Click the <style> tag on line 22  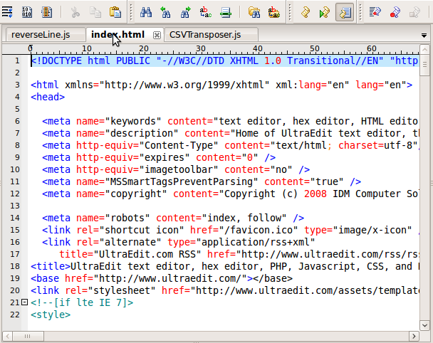point(51,315)
